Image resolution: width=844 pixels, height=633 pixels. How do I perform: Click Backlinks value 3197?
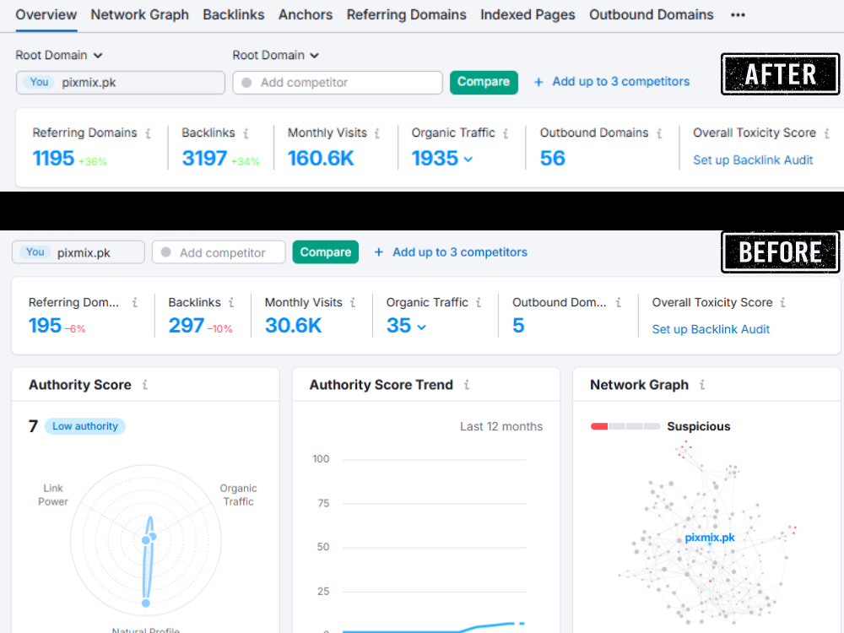tap(204, 159)
